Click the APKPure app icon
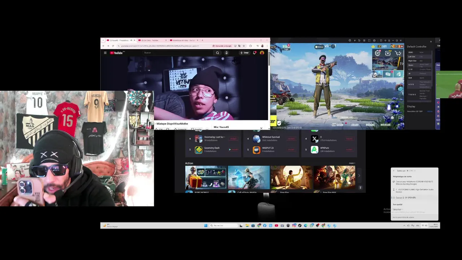The image size is (462, 260). [x=314, y=149]
